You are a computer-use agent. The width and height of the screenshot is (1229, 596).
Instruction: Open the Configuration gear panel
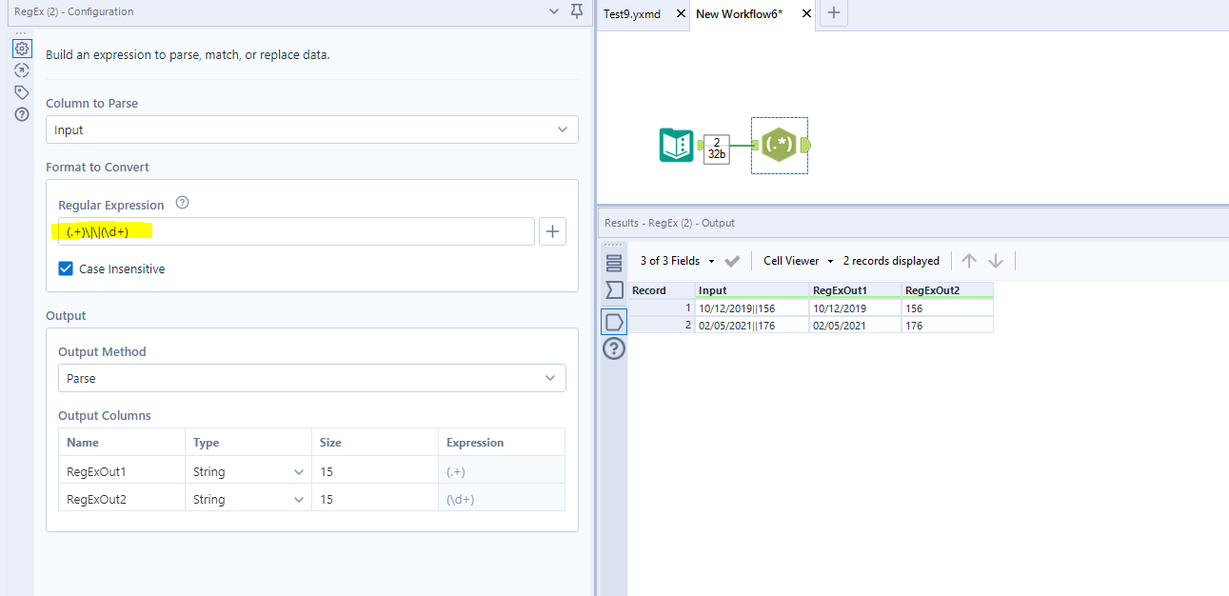tap(21, 48)
